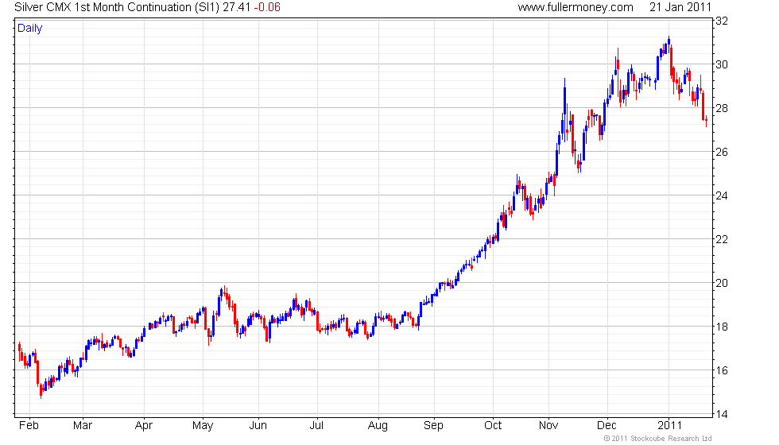Click the 'Aug' label on the time axis
Viewport: 779px width, 445px height.
pos(378,426)
